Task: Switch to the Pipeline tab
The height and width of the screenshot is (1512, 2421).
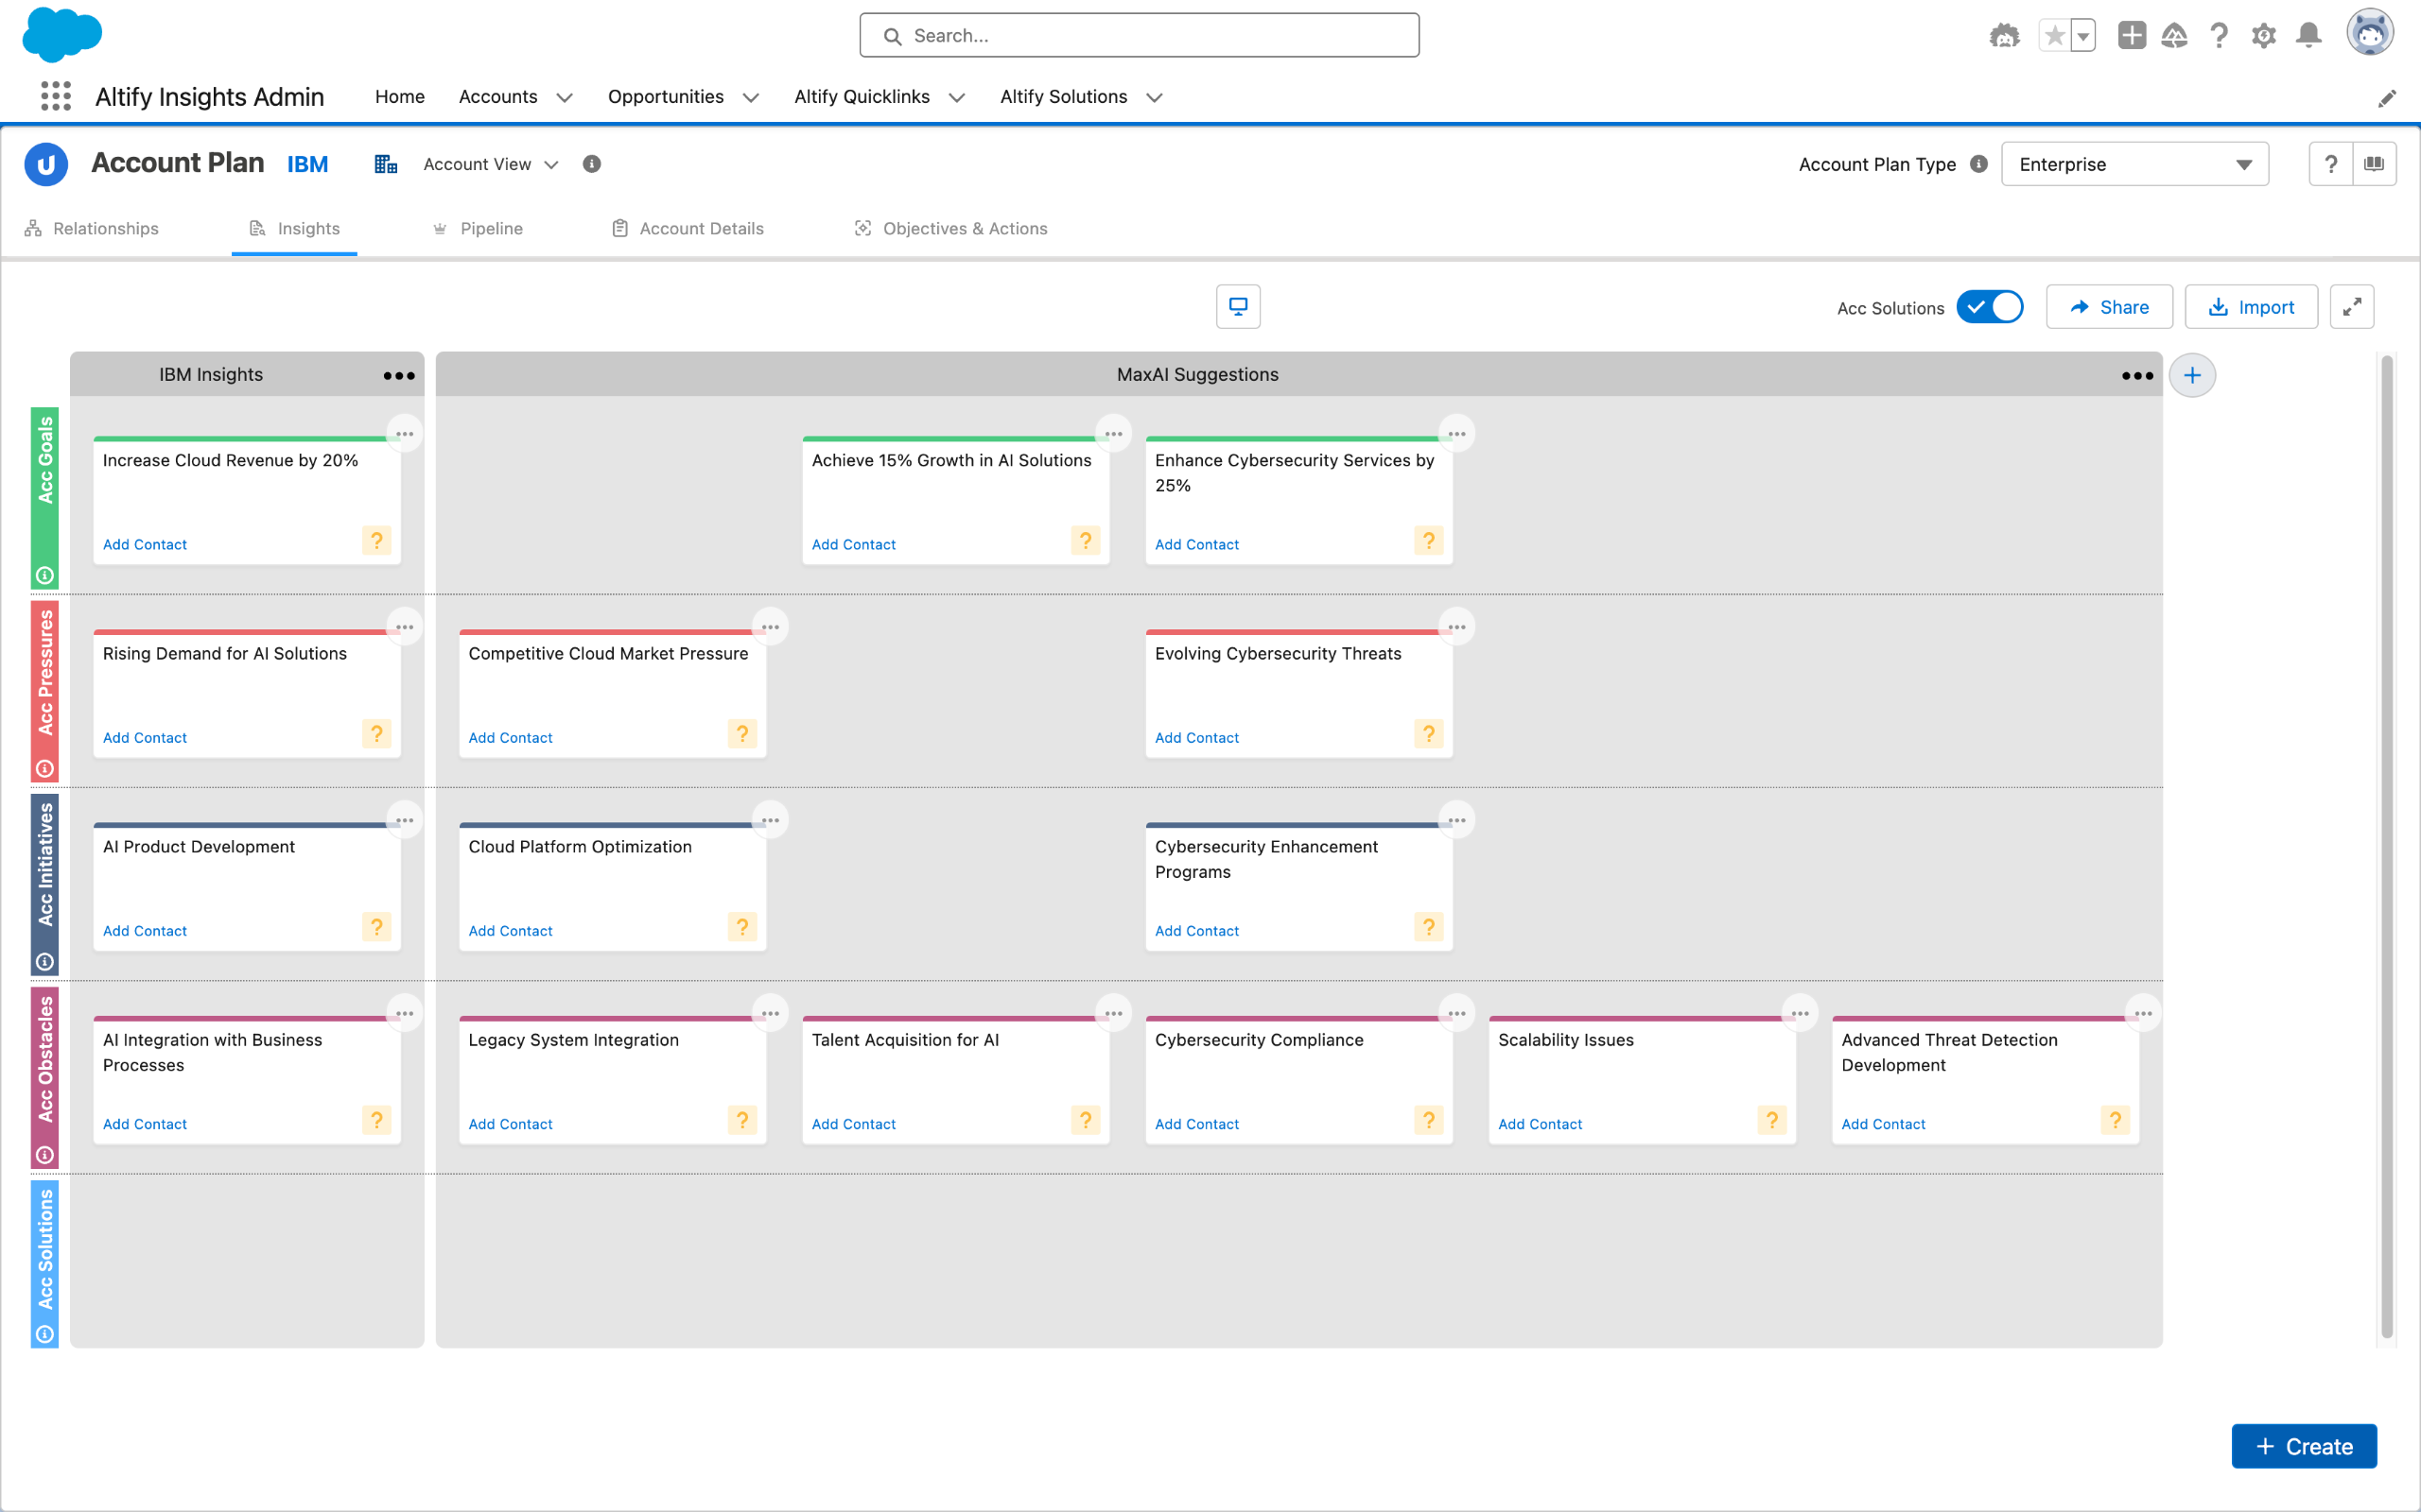Action: pyautogui.click(x=490, y=228)
